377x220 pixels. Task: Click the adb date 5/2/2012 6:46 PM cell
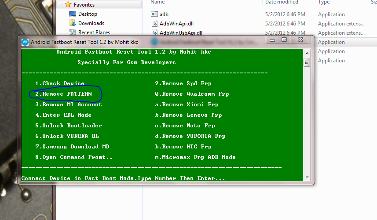(x=285, y=14)
